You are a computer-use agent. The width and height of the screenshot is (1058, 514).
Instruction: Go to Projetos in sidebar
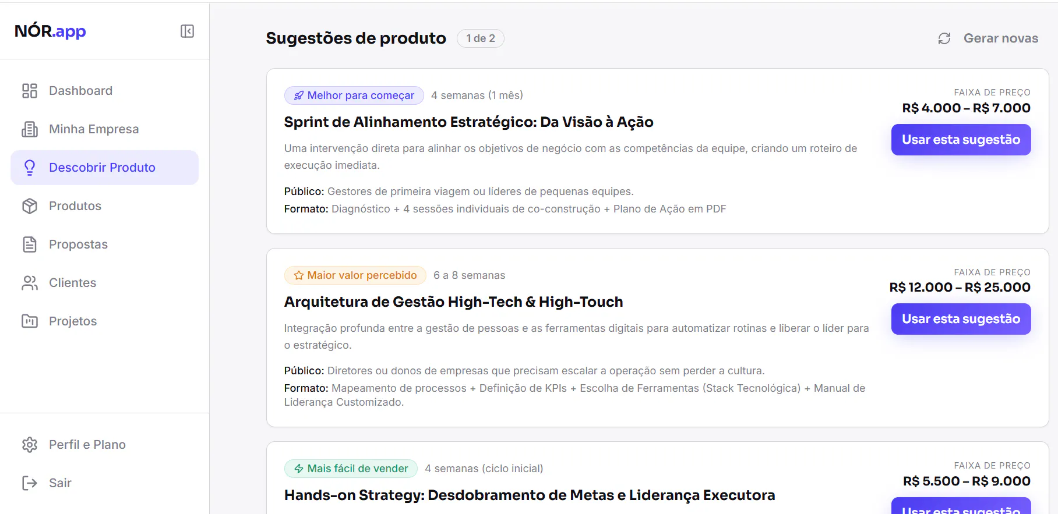click(x=105, y=321)
